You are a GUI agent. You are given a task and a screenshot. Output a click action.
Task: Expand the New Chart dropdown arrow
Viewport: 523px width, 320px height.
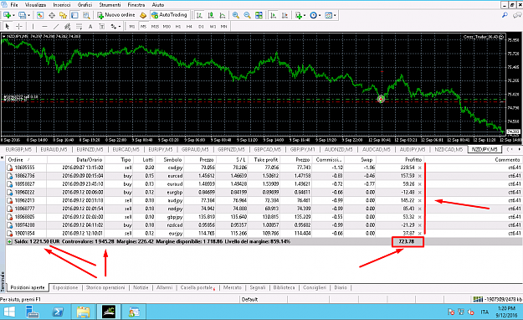pyautogui.click(x=13, y=15)
